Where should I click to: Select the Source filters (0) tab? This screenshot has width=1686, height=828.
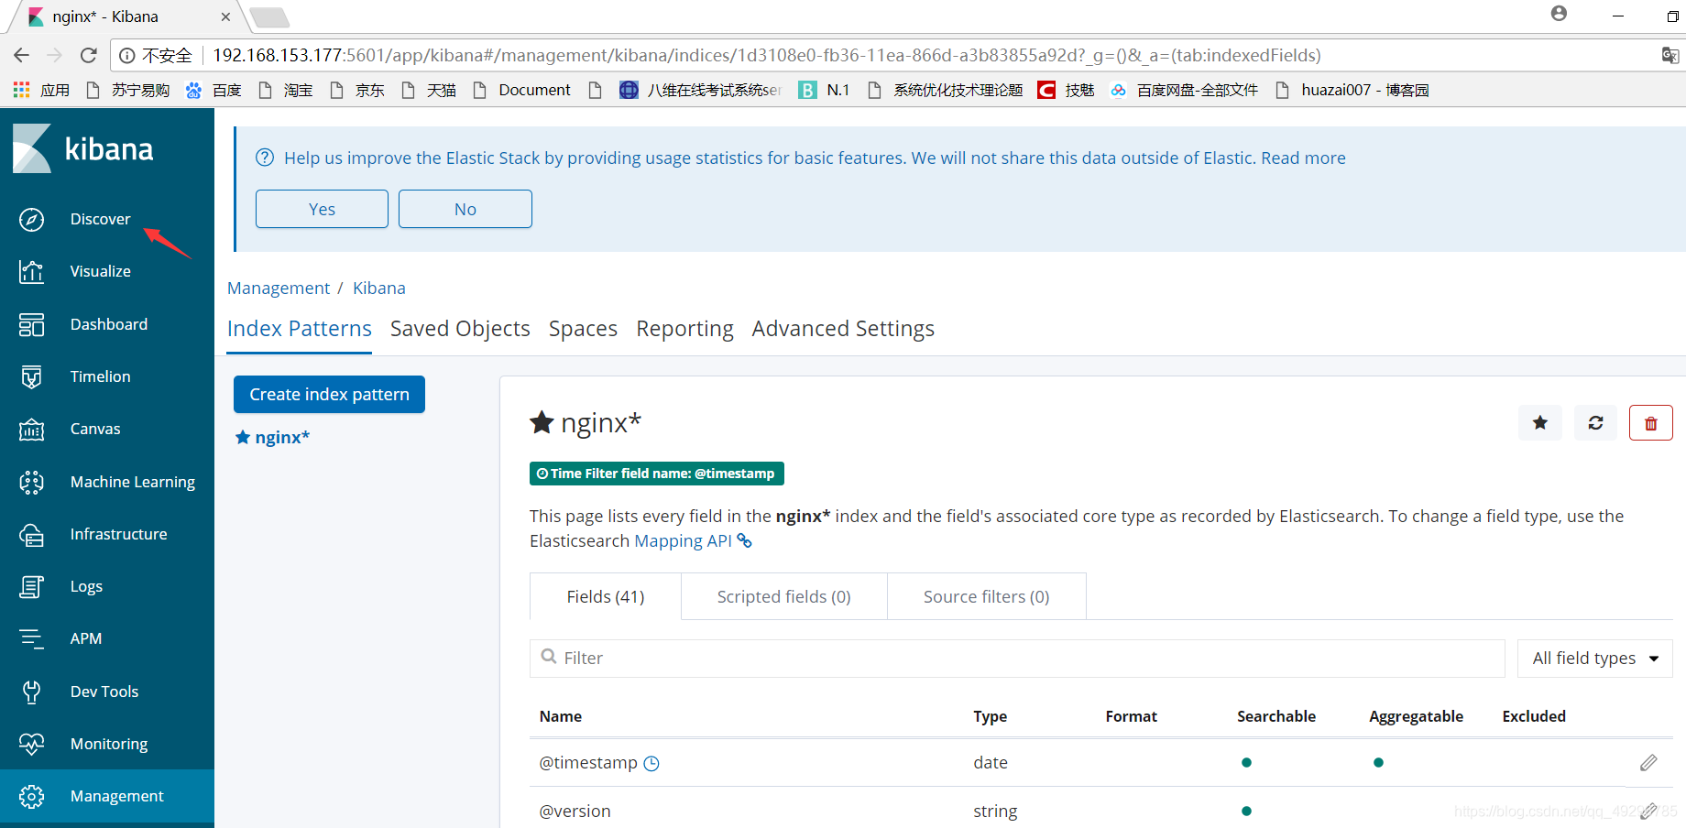[987, 596]
